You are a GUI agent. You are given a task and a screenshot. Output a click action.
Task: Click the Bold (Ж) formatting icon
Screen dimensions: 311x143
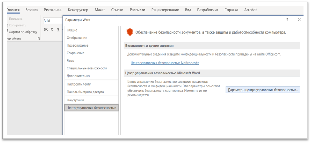coord(46,29)
